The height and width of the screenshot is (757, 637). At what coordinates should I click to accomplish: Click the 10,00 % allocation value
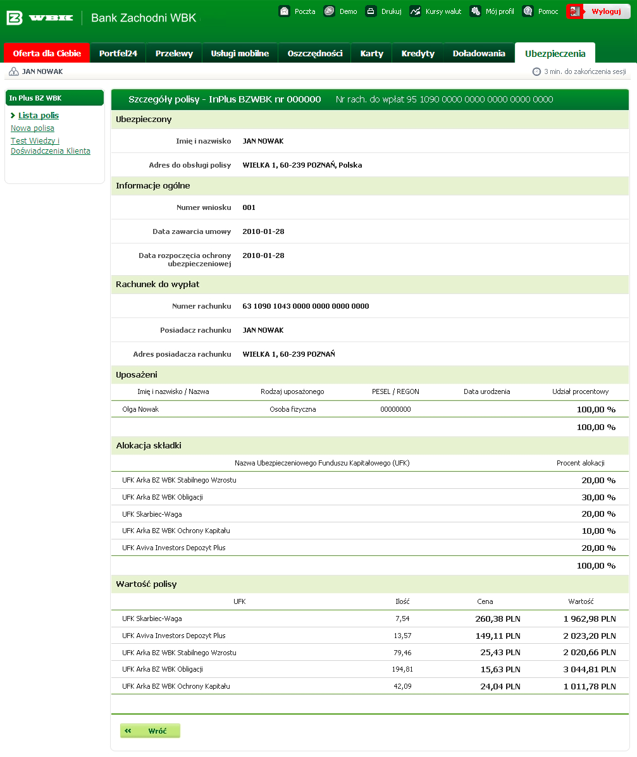point(598,531)
